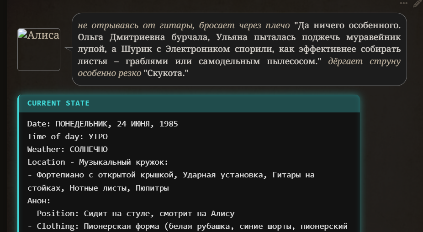Click the 'Position: Сидит на стуле' line

[x=131, y=213]
